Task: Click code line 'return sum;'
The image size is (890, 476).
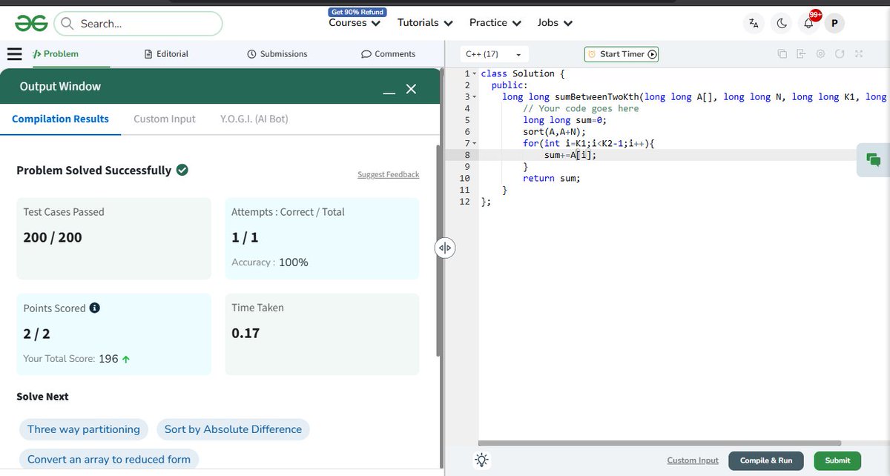Action: 551,179
